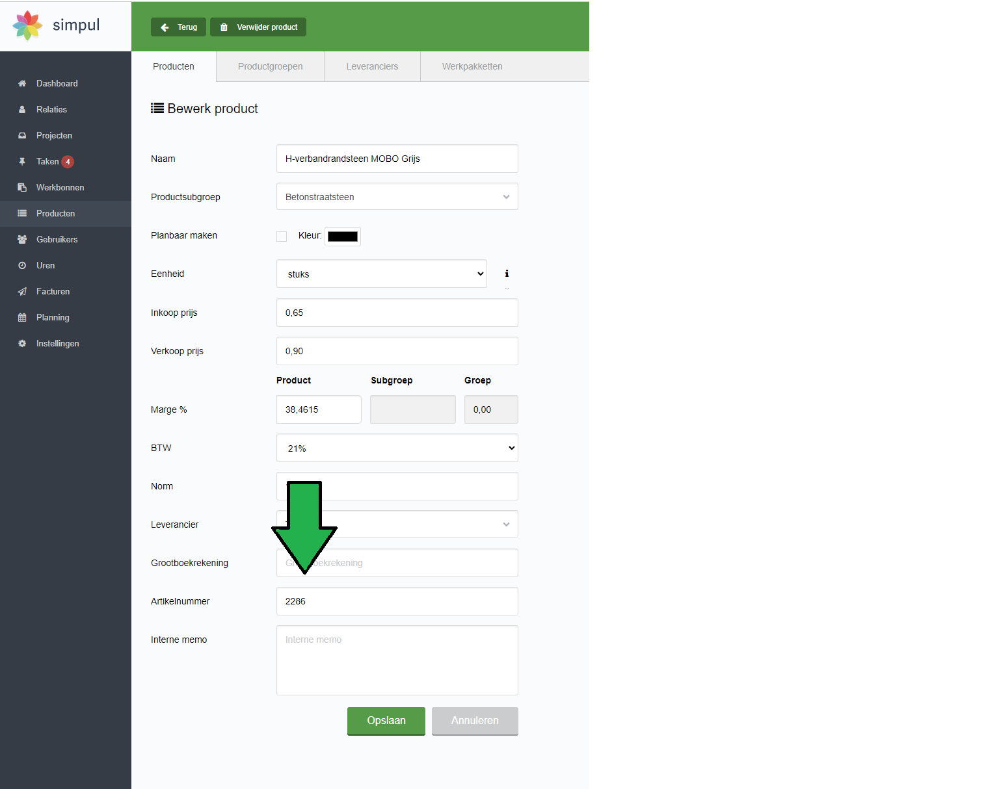Open Facturen in the sidebar
This screenshot has width=999, height=789.
66,291
